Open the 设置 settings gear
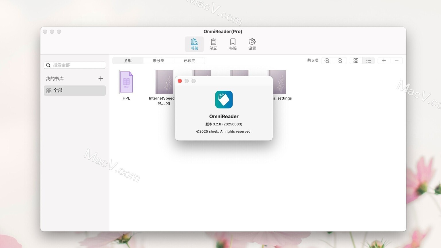The width and height of the screenshot is (441, 248). pos(252,44)
